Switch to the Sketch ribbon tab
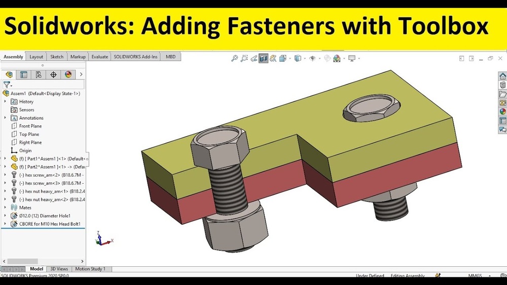This screenshot has height=285, width=507. tap(57, 57)
